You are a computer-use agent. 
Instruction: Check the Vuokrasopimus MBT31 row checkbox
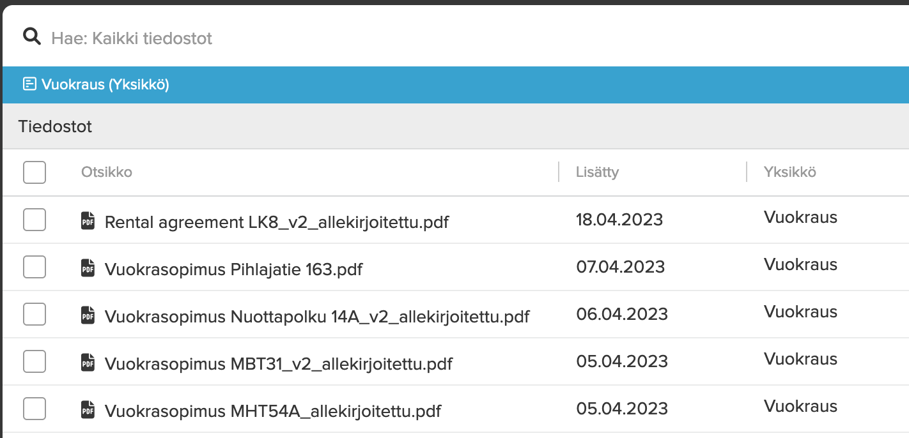pos(35,361)
